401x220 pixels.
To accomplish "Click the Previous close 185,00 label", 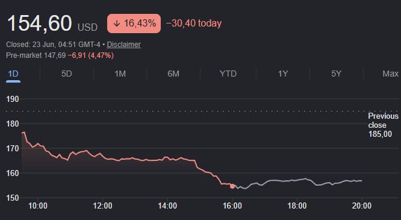I will click(x=383, y=125).
